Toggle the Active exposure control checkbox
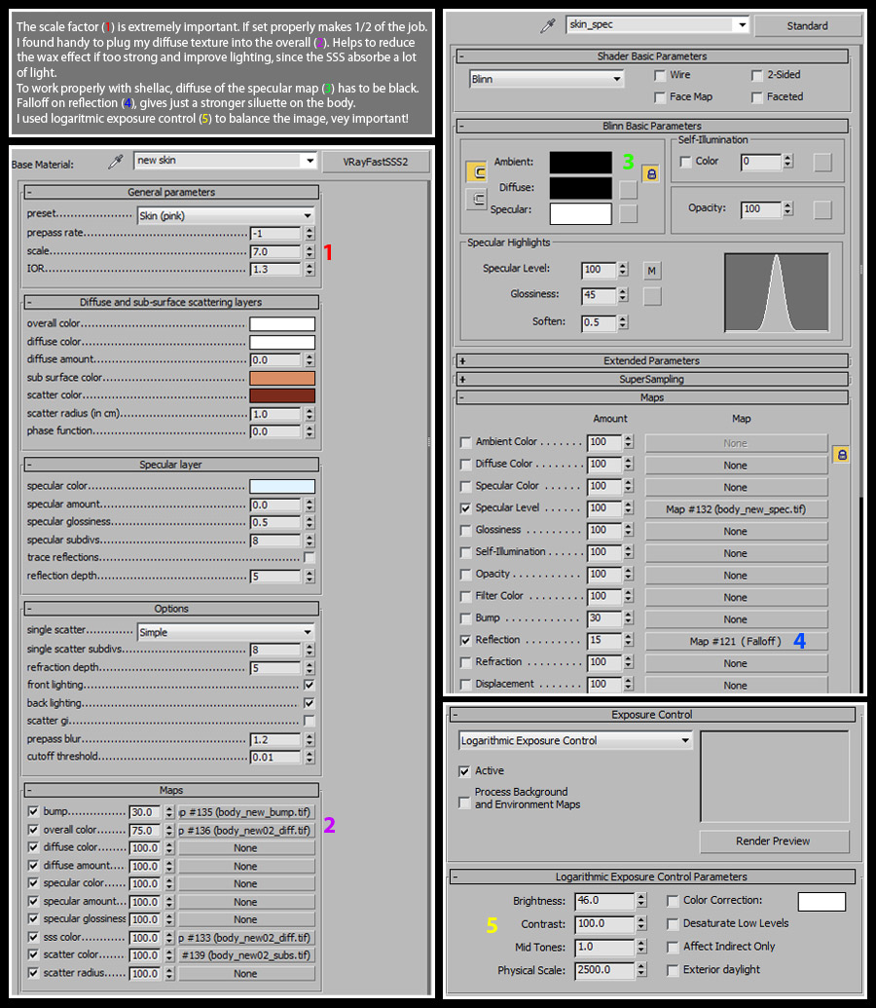Image resolution: width=876 pixels, height=1008 pixels. 464,770
